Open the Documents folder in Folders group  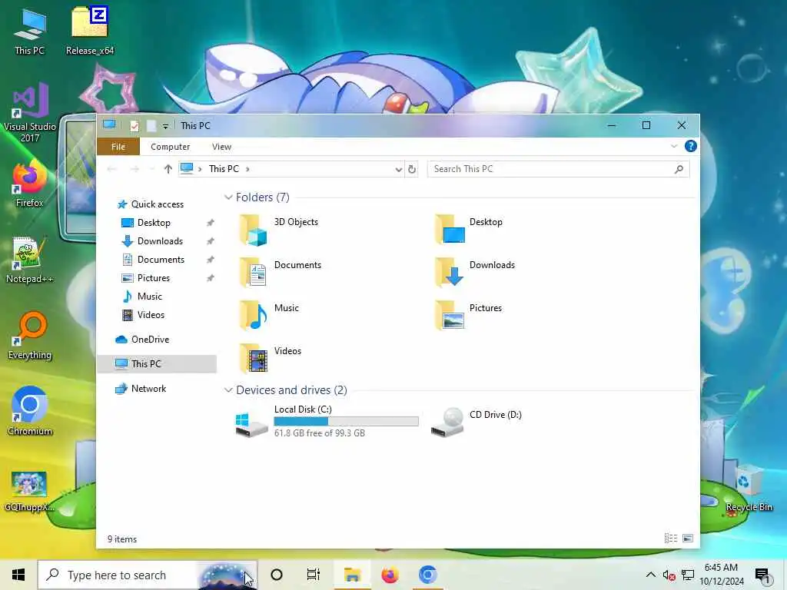tap(280, 273)
